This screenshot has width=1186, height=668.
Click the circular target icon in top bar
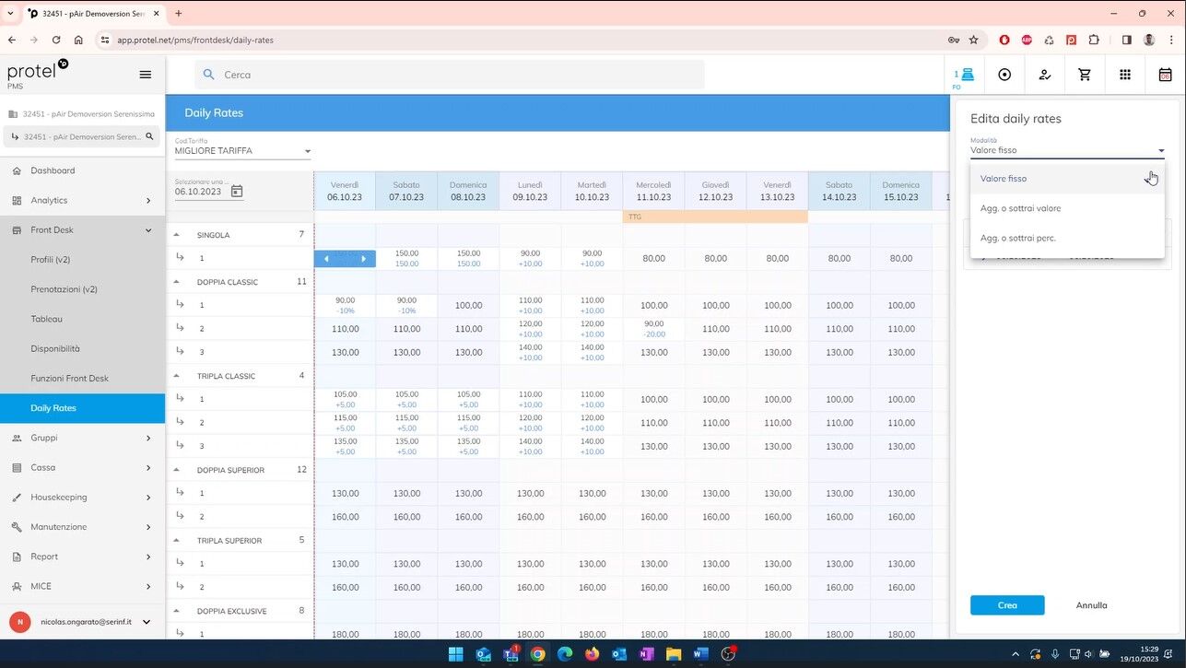(x=1004, y=75)
